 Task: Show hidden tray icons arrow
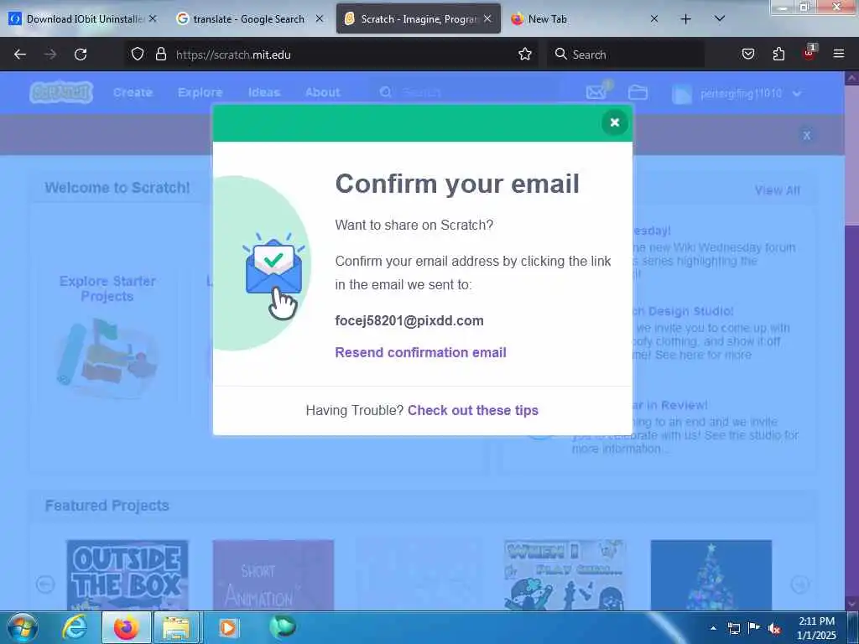tap(713, 628)
